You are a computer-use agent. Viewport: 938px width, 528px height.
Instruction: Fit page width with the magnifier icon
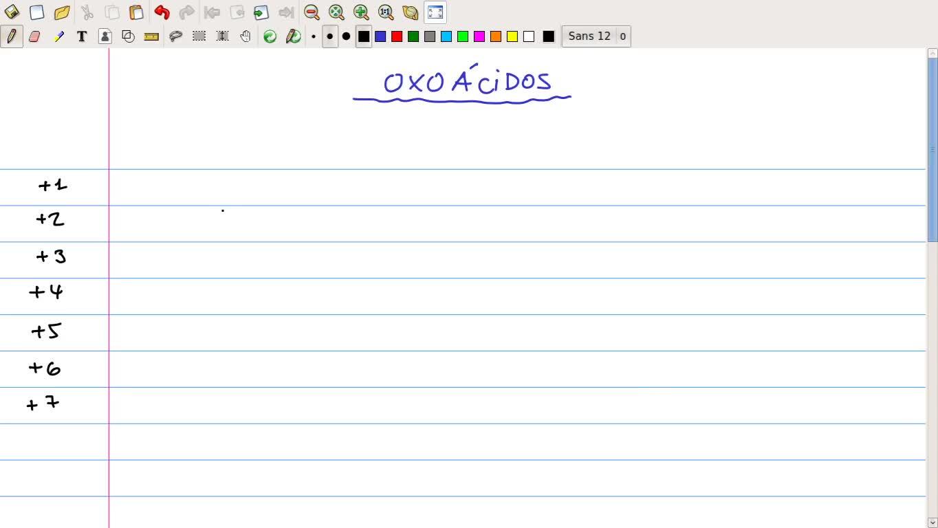336,12
